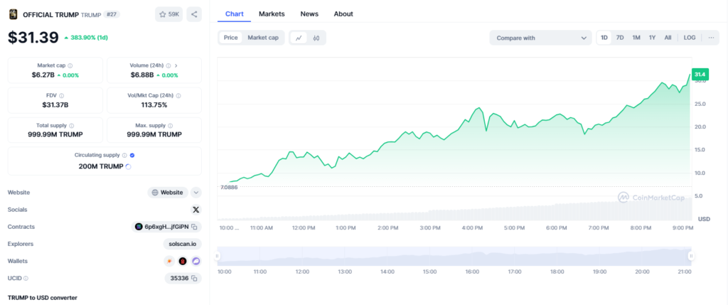Select the All time range
The image size is (728, 305).
click(x=668, y=38)
